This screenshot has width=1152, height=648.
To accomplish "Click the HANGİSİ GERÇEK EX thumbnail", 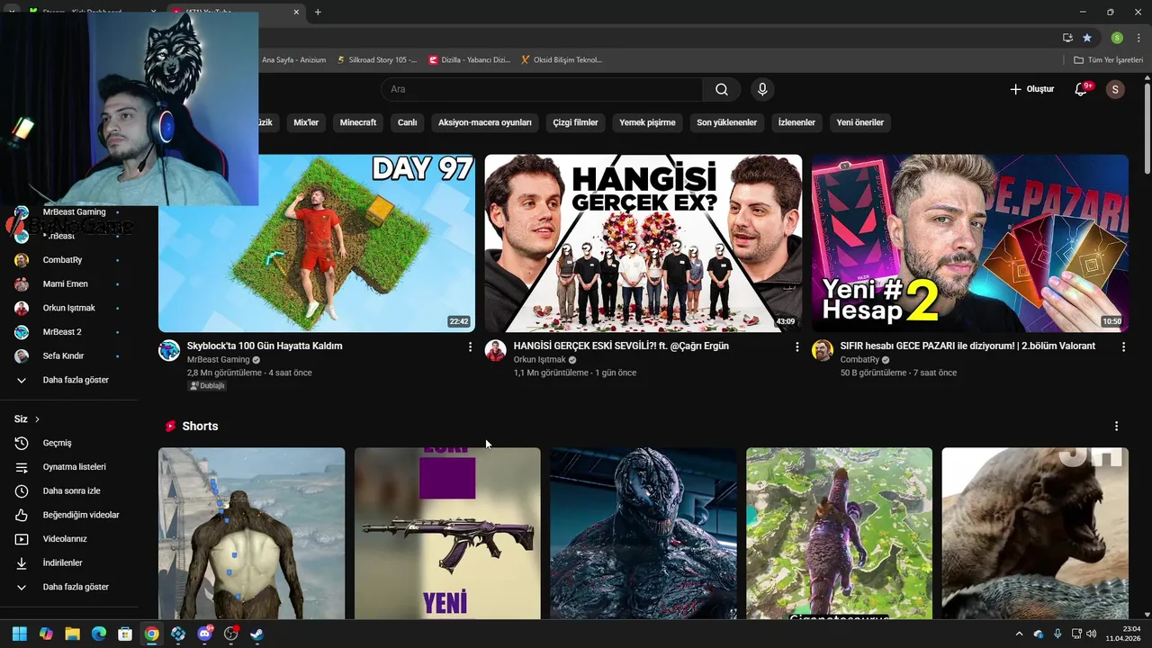I will pyautogui.click(x=643, y=243).
